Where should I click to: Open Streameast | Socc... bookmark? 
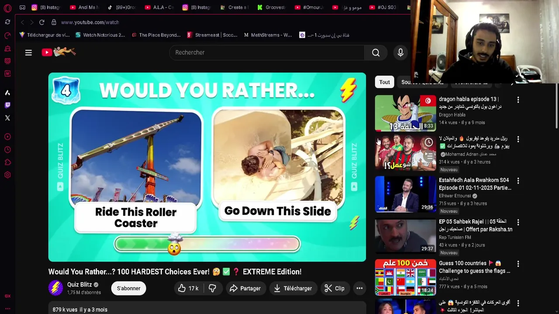click(x=212, y=35)
